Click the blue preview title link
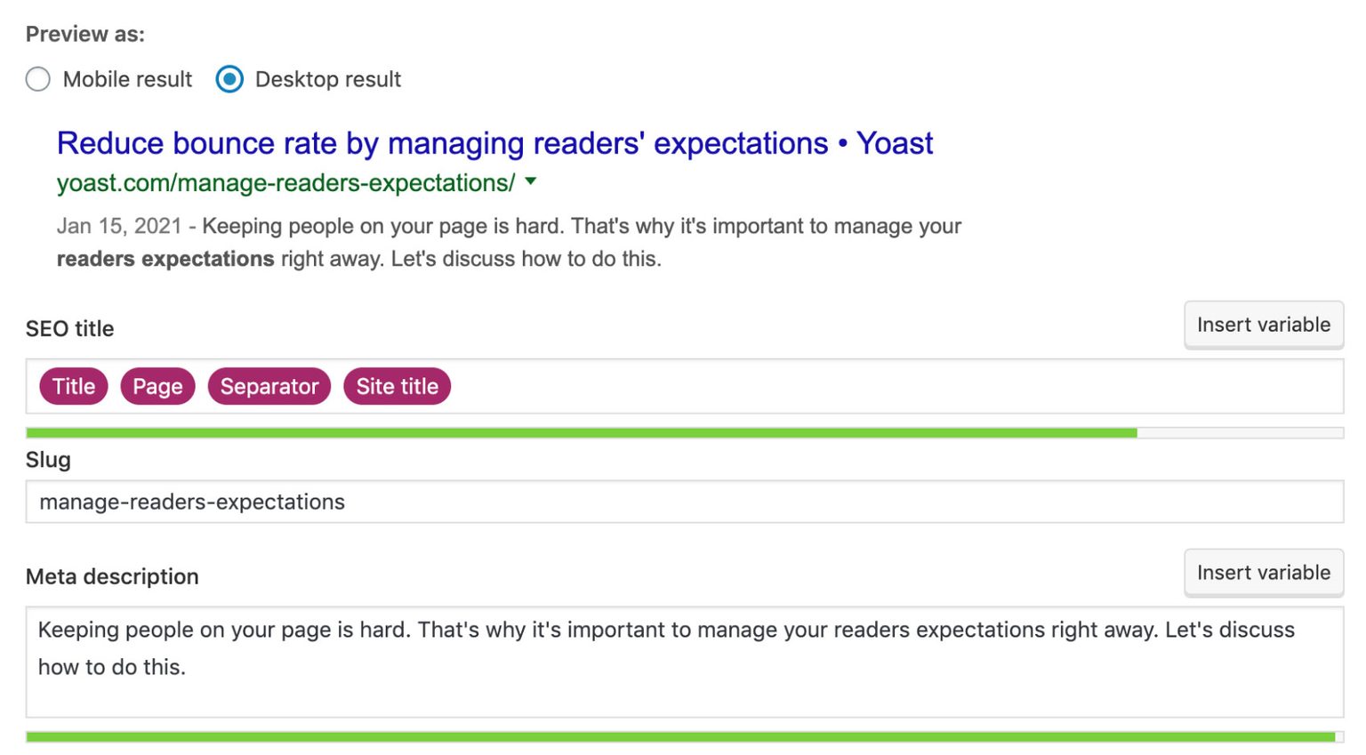 point(494,143)
